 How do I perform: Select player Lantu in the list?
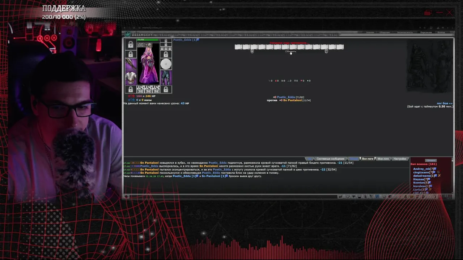click(x=417, y=190)
